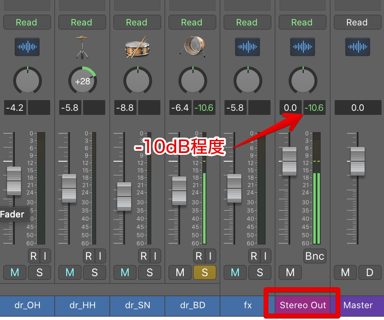Select the dr_SN channel name label

pyautogui.click(x=137, y=305)
